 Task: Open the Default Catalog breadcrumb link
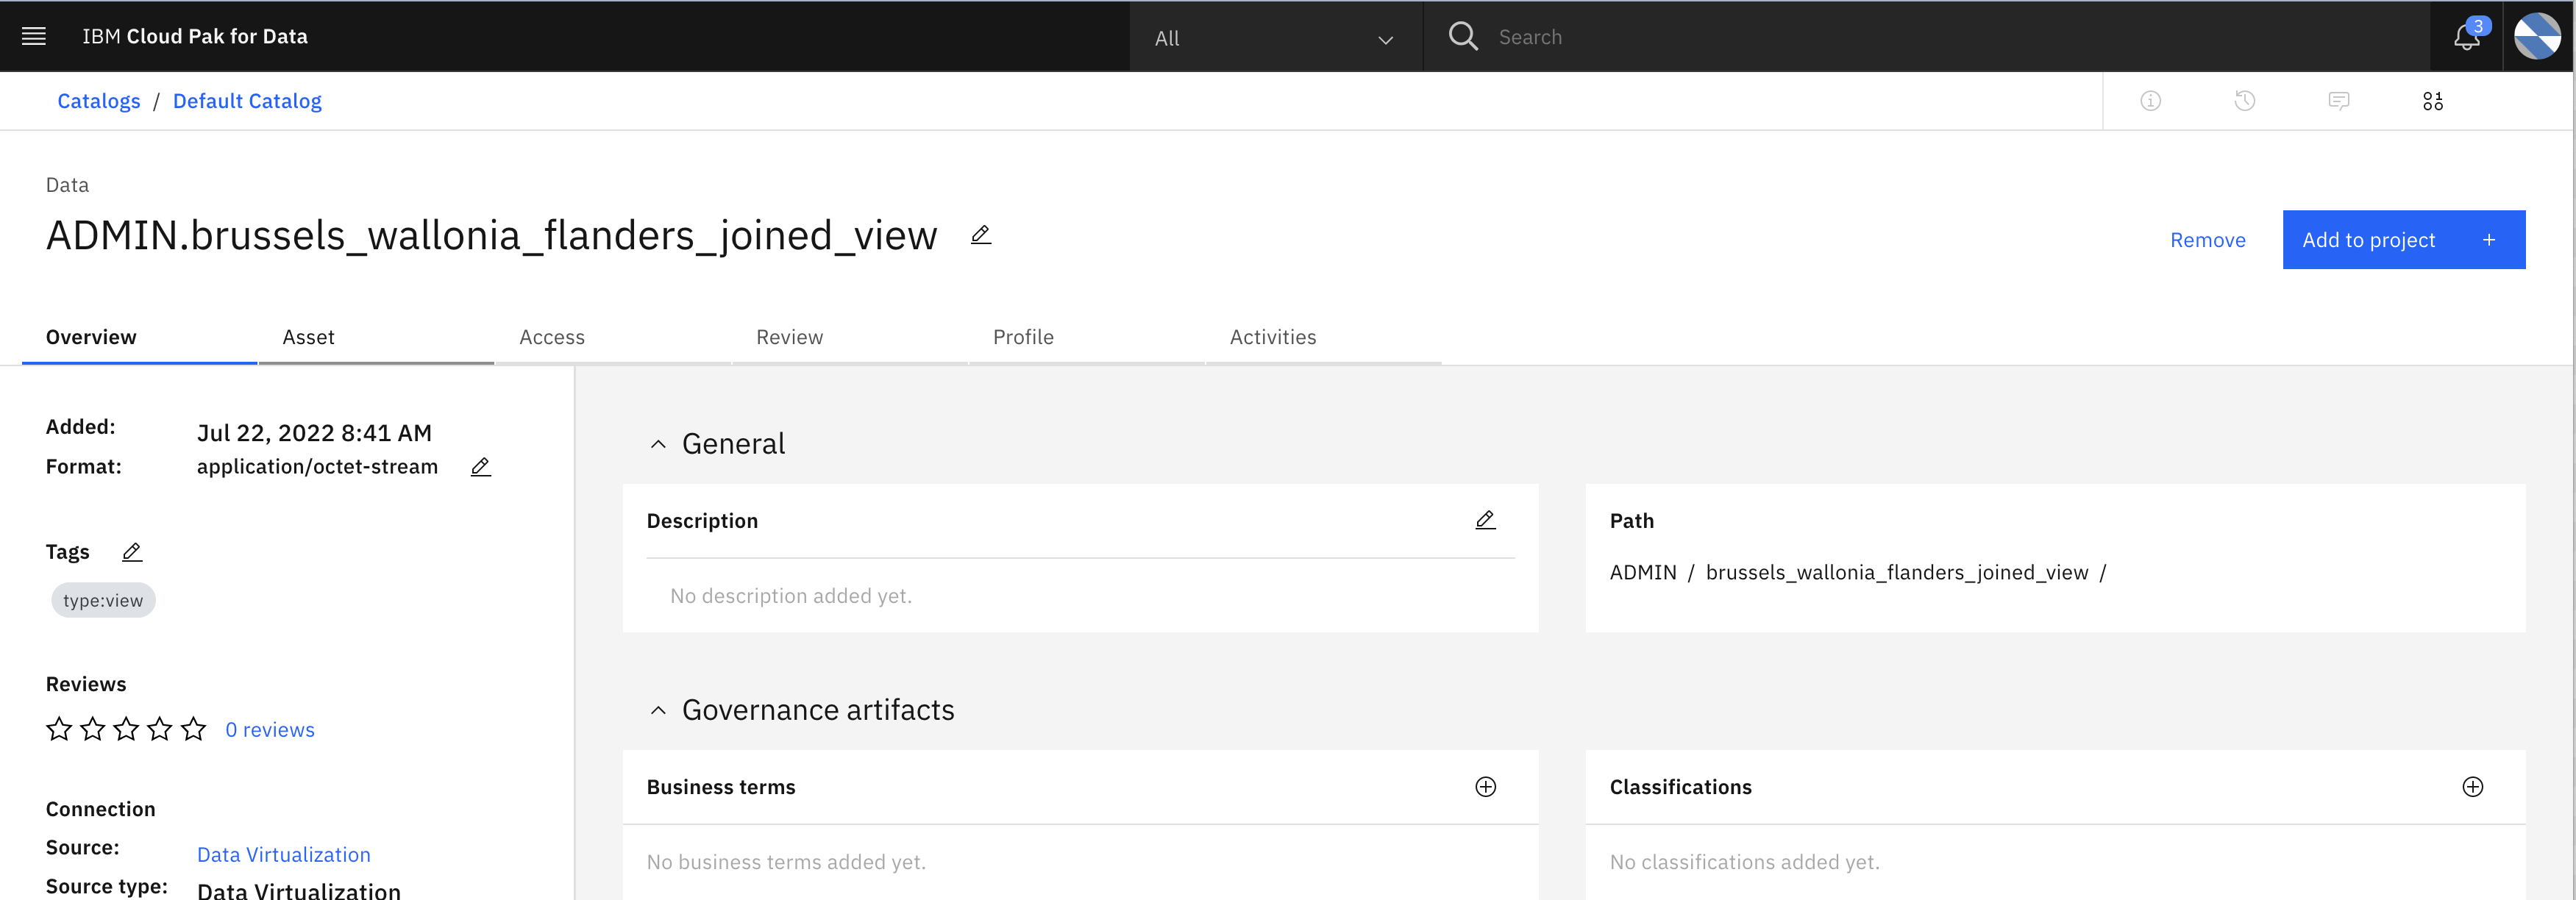[x=247, y=101]
